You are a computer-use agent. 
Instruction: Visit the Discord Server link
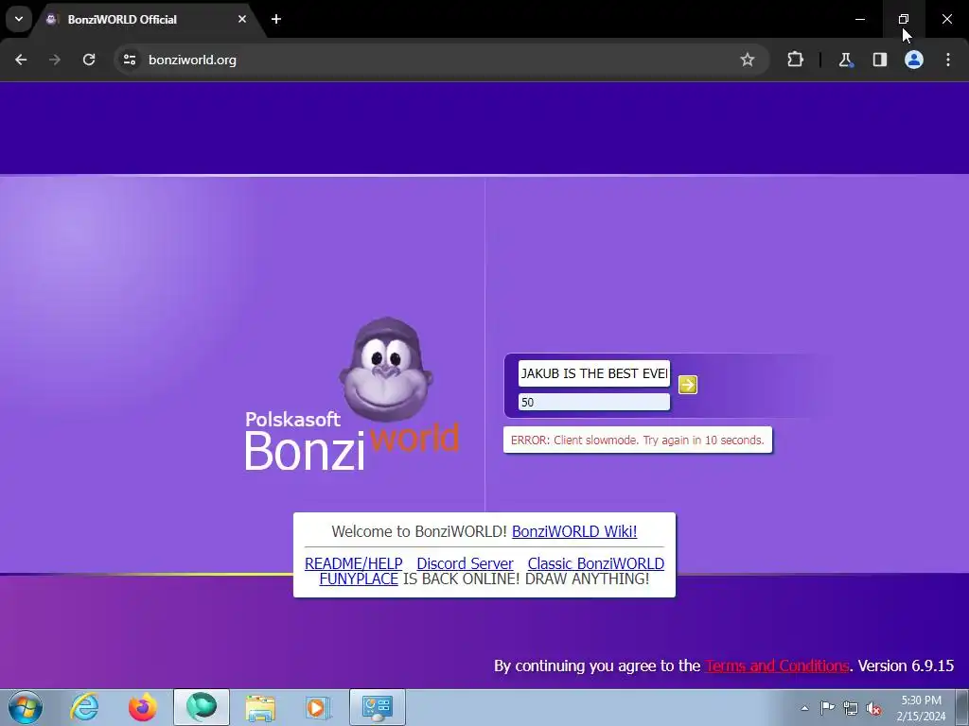[465, 563]
